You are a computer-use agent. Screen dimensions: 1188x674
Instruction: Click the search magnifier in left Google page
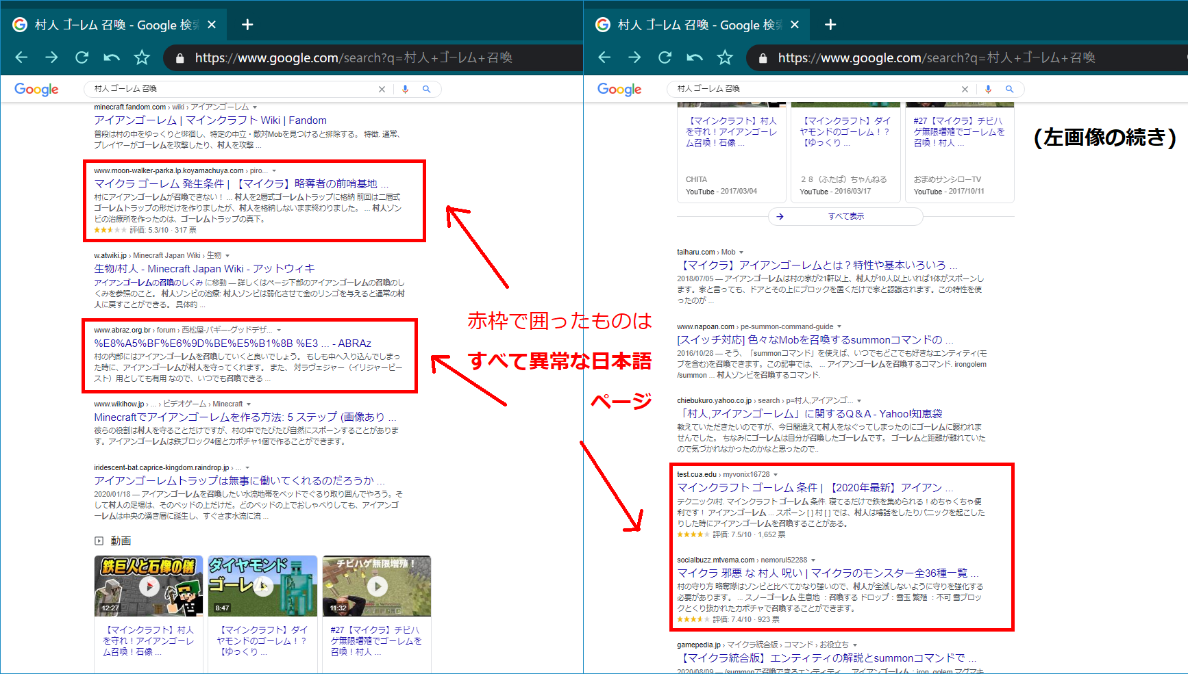[x=427, y=89]
